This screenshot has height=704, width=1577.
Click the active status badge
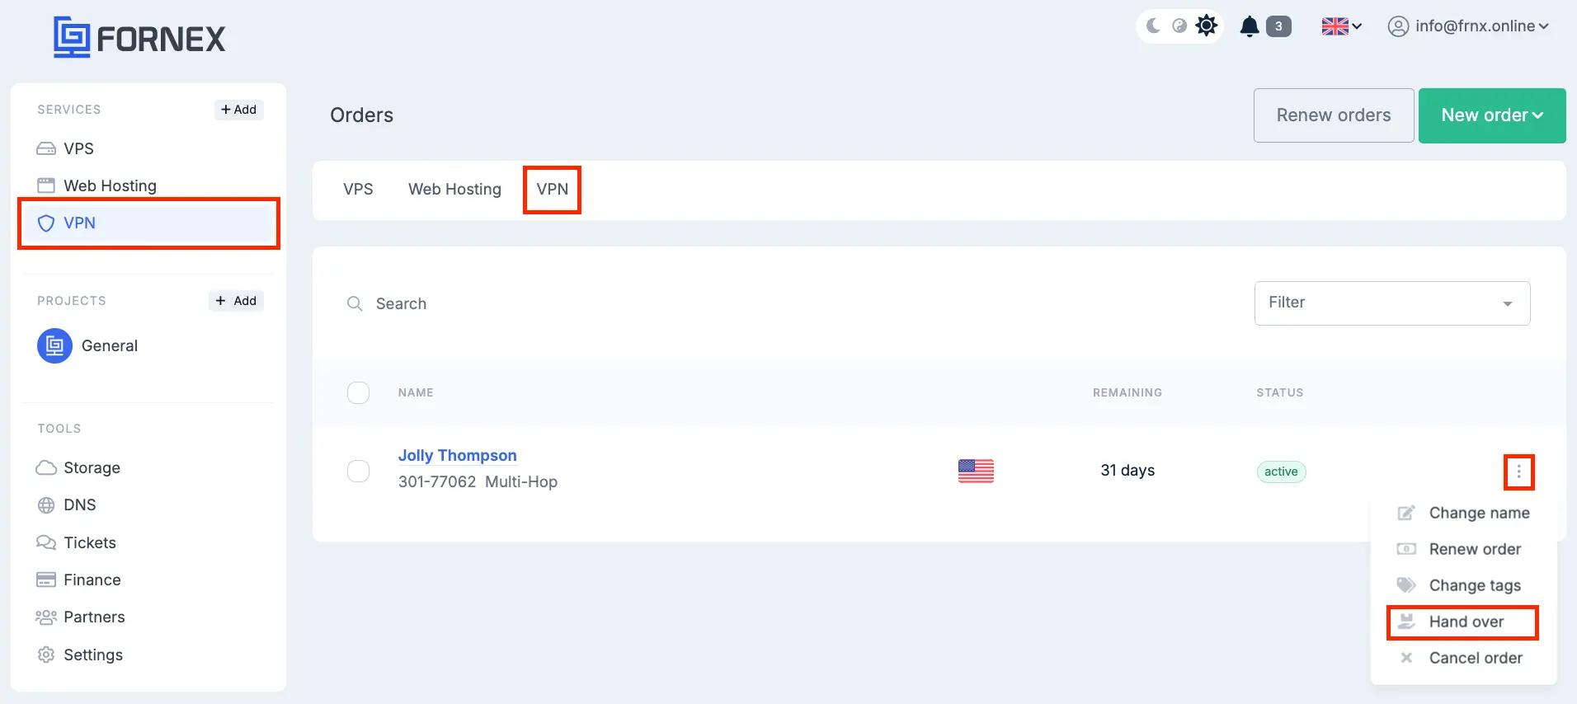1281,472
